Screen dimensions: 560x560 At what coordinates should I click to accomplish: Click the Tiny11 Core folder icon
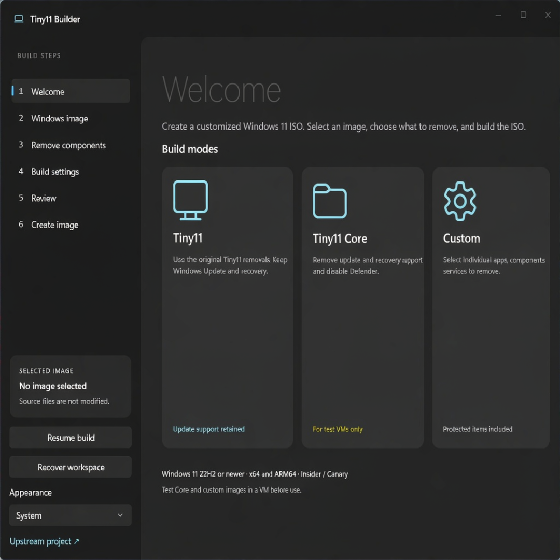click(330, 201)
